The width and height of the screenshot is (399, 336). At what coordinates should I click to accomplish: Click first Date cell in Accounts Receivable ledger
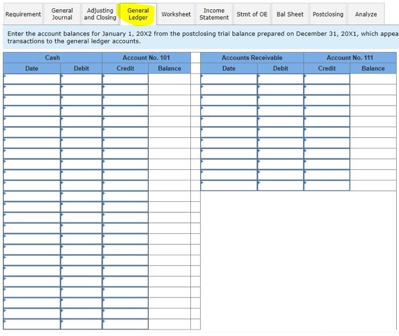click(229, 79)
